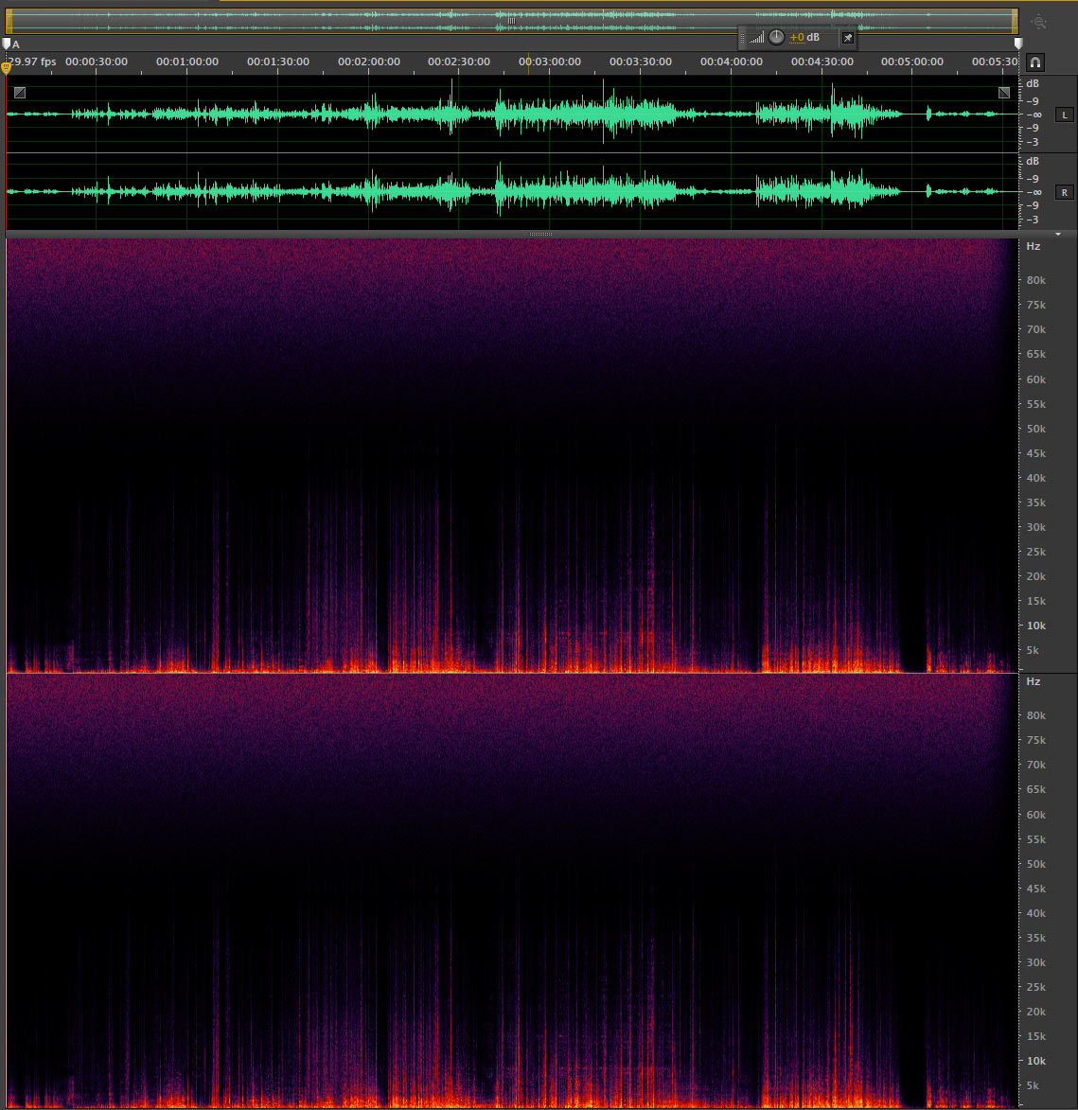Click the right edge handle of the zoom navigator
Screen dimensions: 1078x1110
tap(1016, 21)
